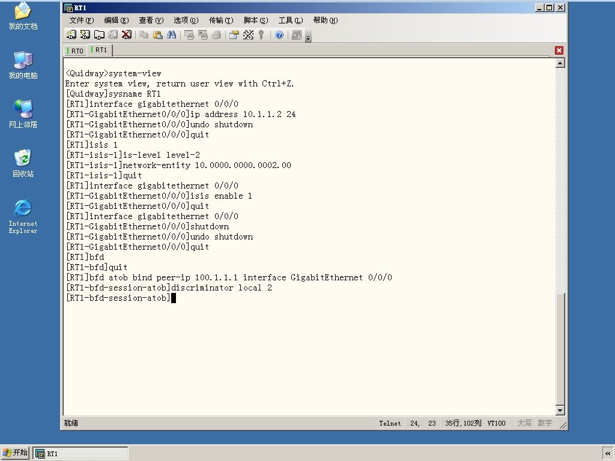Click the Paste clipboard icon
Image resolution: width=615 pixels, height=461 pixels.
(158, 35)
